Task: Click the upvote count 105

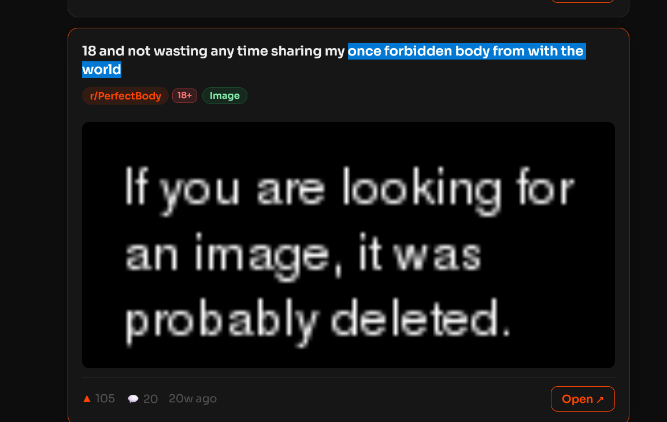Action: pyautogui.click(x=105, y=399)
